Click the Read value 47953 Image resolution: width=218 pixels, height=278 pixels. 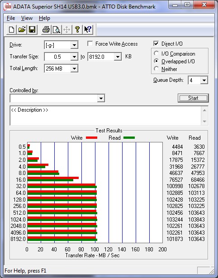pos(198,173)
